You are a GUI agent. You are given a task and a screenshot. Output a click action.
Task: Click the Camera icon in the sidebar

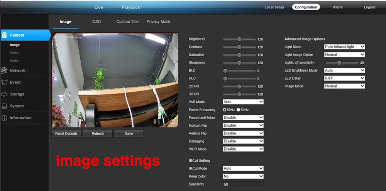4,35
